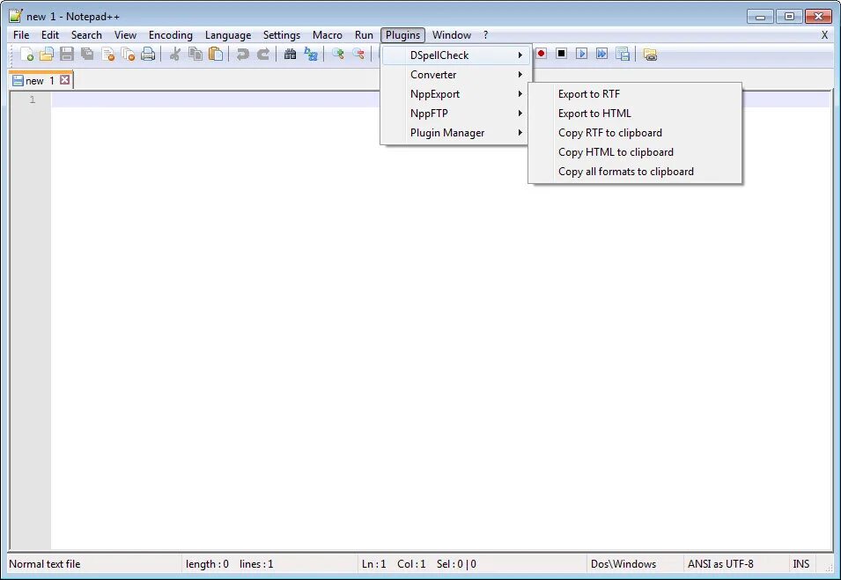The image size is (841, 580).
Task: Toggle INS insert mode in status bar
Action: [800, 564]
